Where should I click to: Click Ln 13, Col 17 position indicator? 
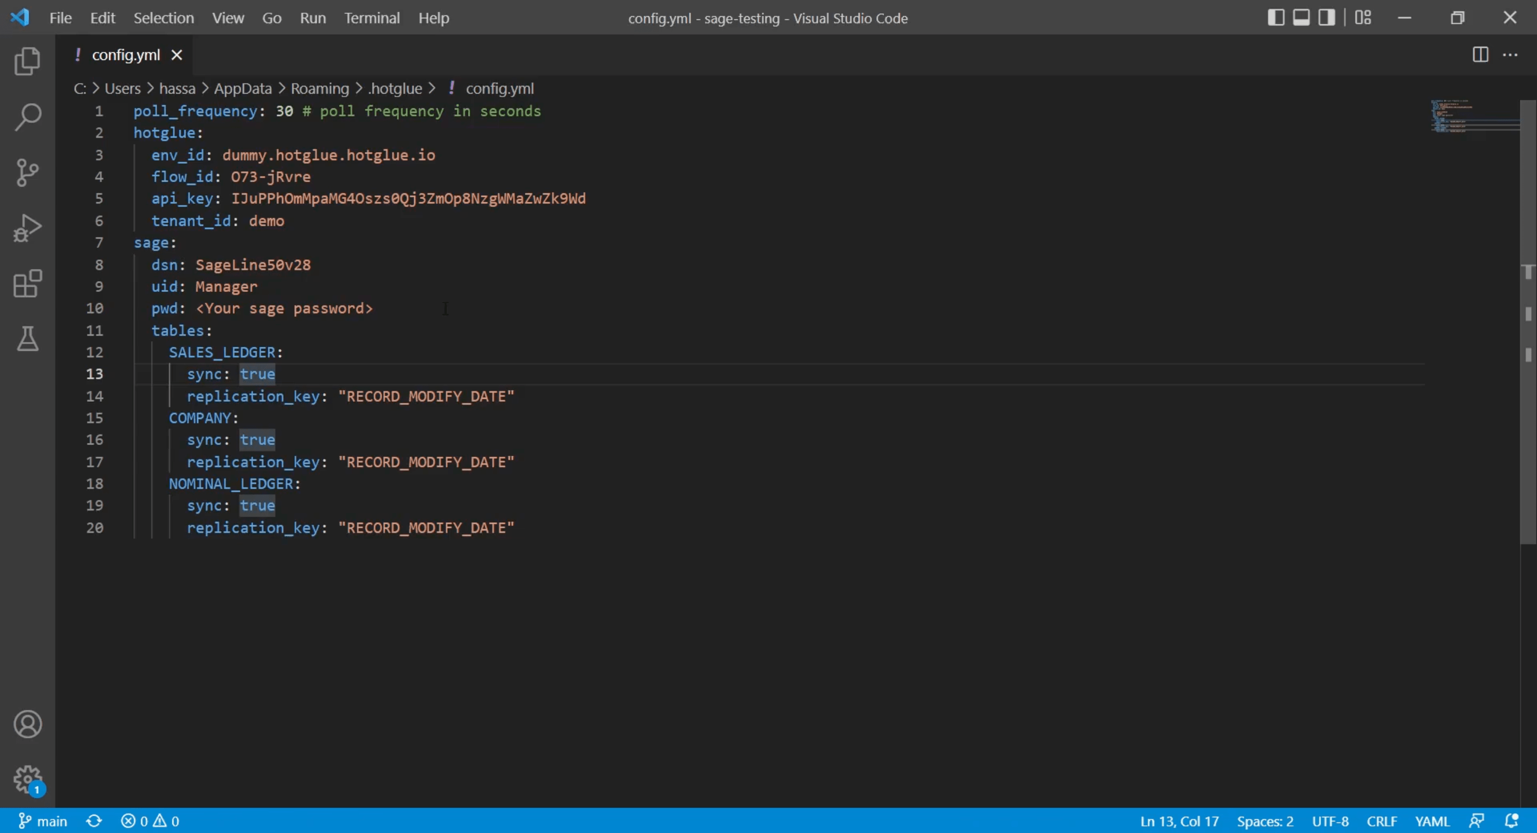click(x=1179, y=821)
